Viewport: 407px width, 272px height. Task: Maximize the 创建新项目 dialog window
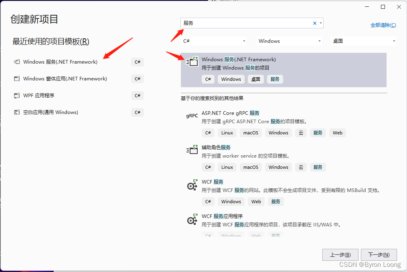383,7
